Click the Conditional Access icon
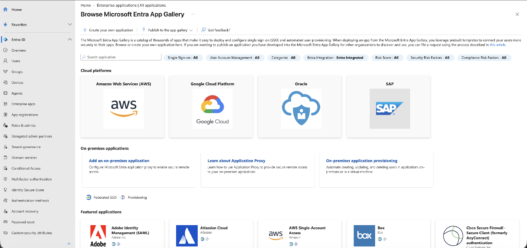Image resolution: width=527 pixels, height=248 pixels. (5, 168)
